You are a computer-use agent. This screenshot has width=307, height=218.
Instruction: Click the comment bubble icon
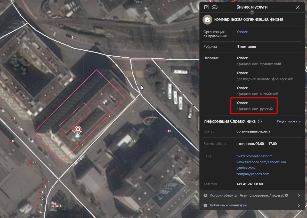[x=205, y=205]
